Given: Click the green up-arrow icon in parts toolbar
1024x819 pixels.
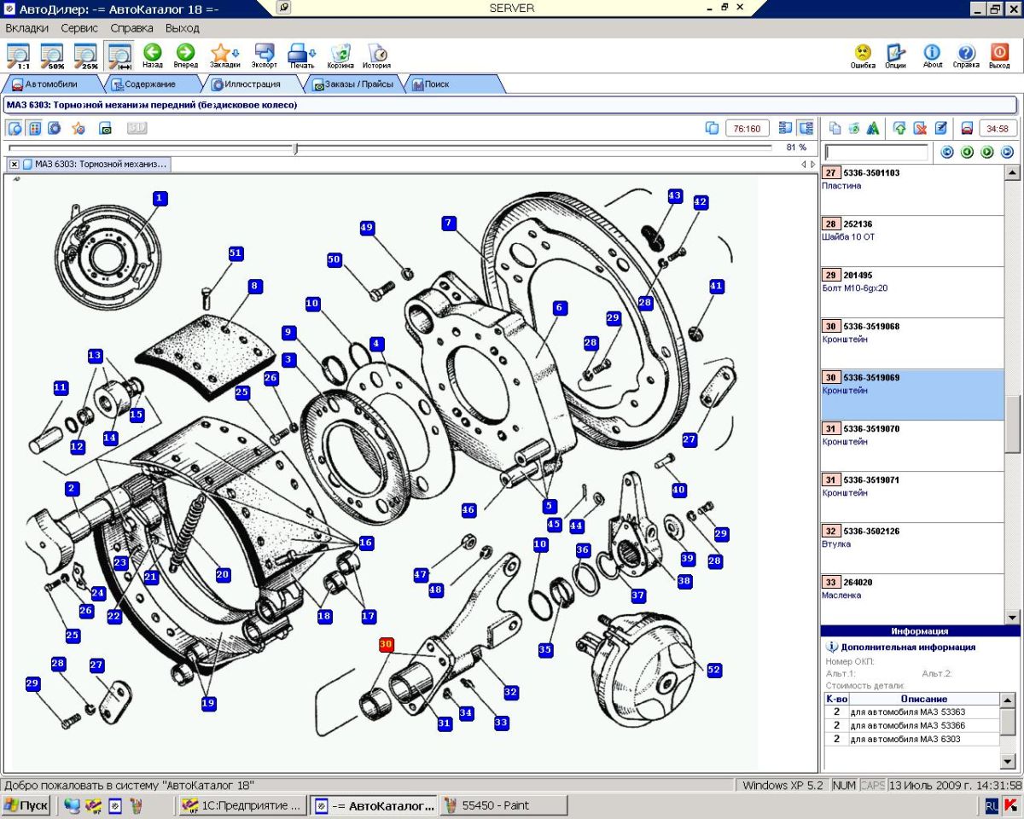Looking at the screenshot, I should (x=899, y=128).
